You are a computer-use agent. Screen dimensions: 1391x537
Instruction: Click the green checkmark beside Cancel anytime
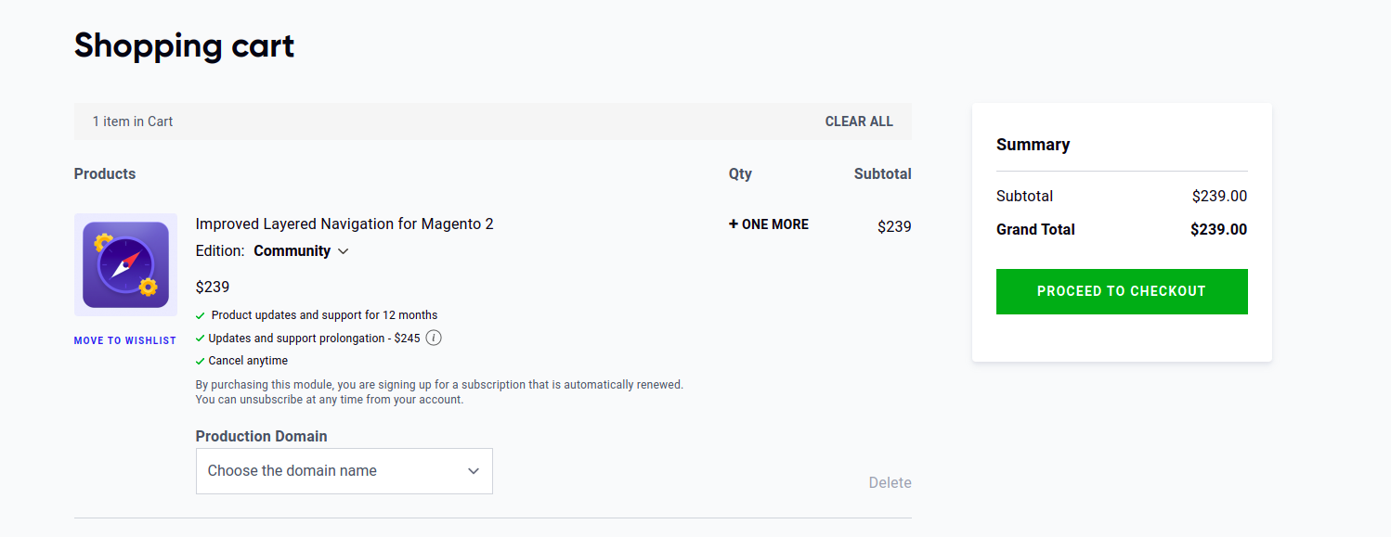pos(201,361)
